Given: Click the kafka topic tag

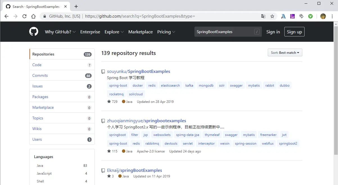Looking at the screenshot, I should click(189, 85).
